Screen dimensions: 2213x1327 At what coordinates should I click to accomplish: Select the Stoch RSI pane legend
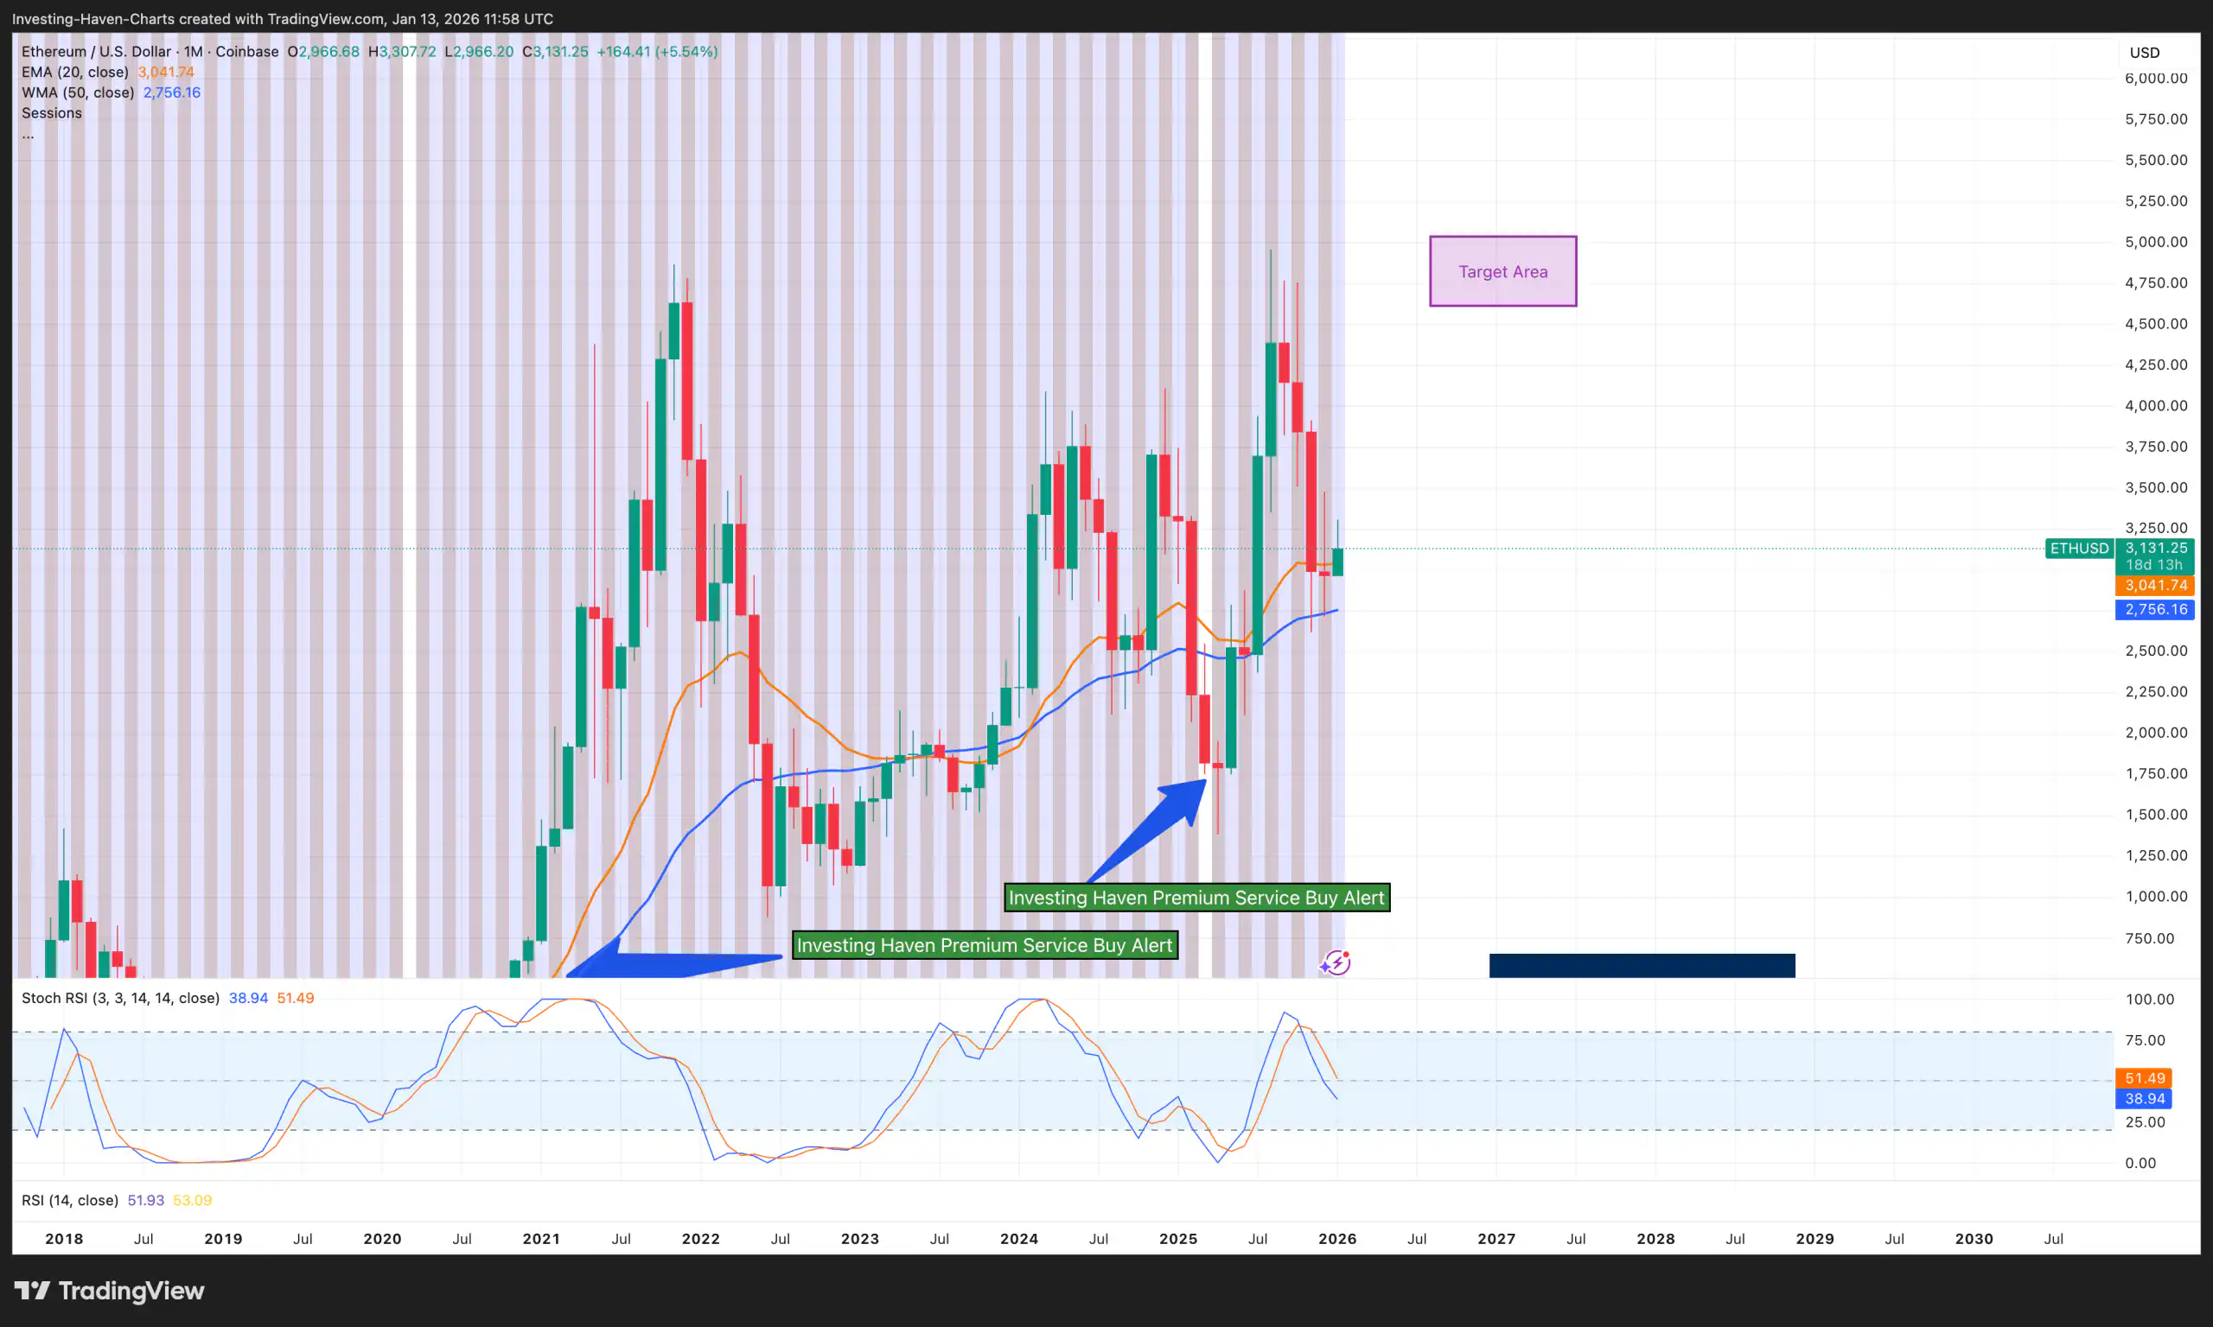click(x=120, y=998)
